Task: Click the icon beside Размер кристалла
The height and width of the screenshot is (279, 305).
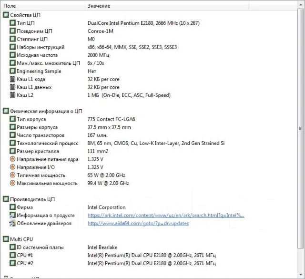Action: 12,151
